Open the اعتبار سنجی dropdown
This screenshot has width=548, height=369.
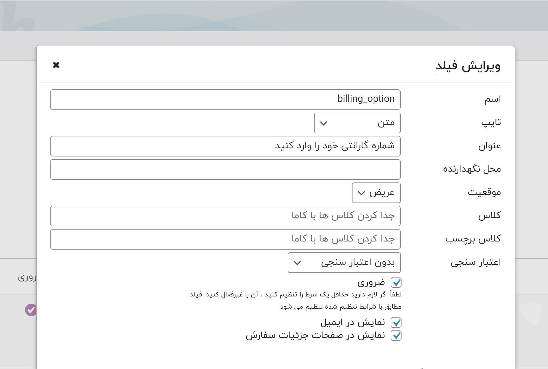pos(344,263)
